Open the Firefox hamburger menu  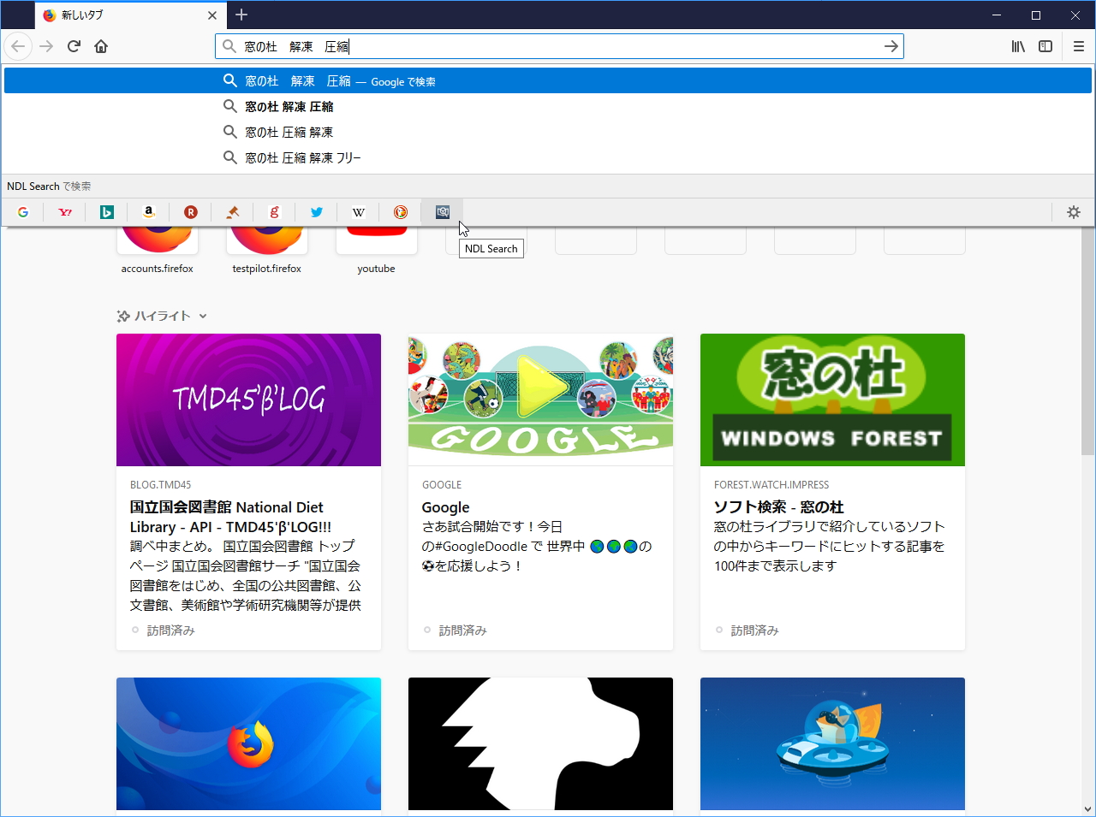click(1079, 46)
